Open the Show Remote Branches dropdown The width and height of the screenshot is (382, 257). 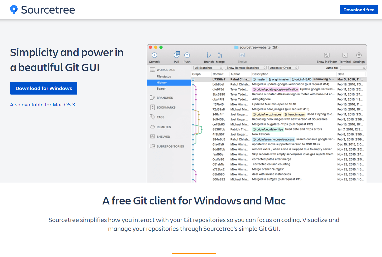[246, 68]
